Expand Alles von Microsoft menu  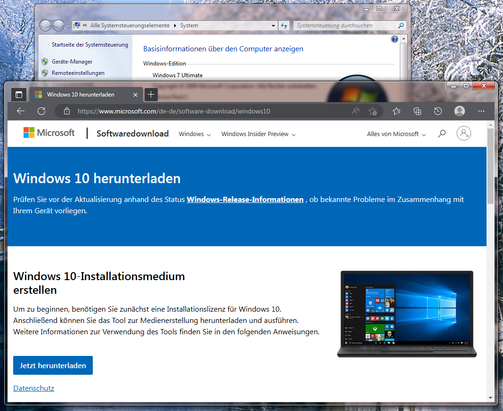(397, 134)
